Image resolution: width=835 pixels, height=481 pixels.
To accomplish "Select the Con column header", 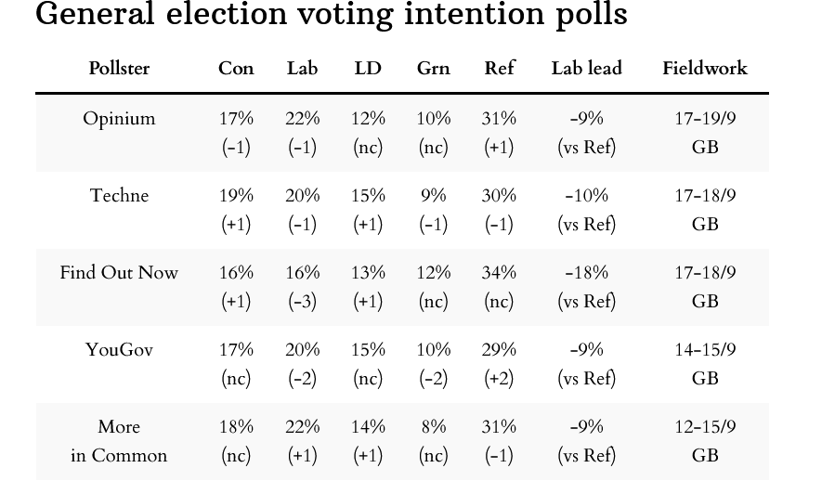I will pos(236,68).
